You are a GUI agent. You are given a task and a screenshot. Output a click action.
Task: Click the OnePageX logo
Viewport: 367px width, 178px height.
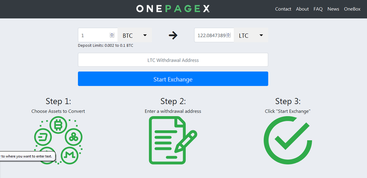(173, 9)
